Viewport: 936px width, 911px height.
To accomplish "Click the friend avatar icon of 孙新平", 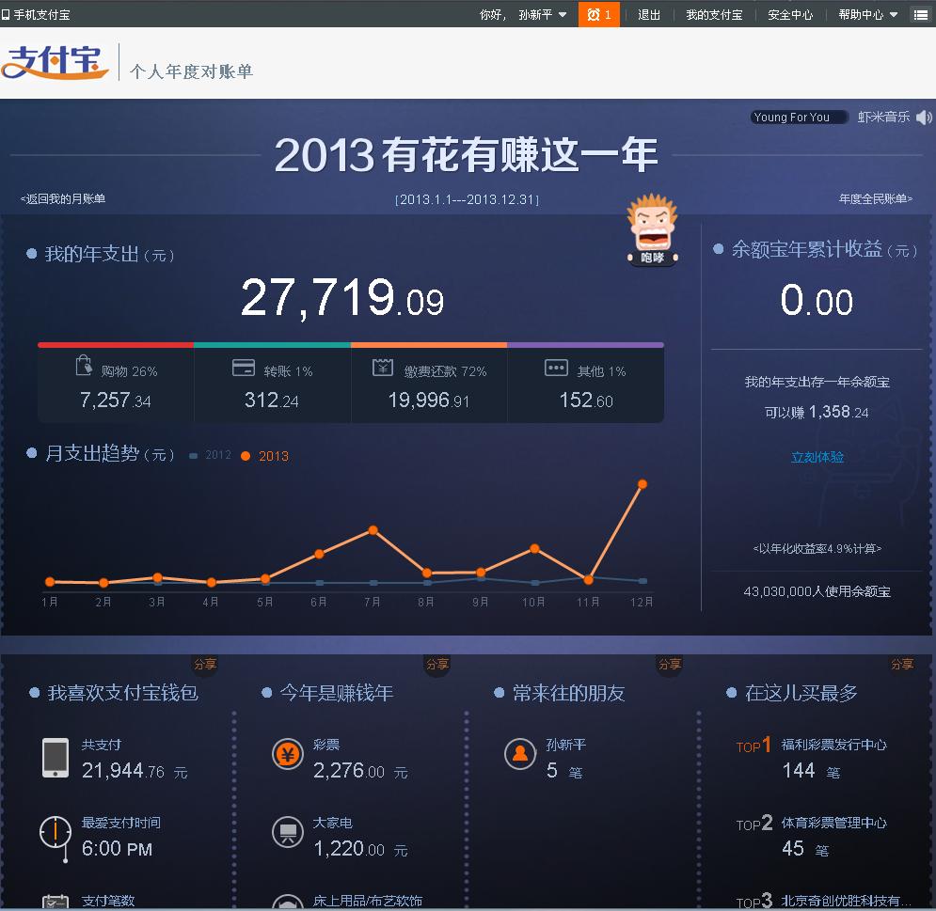I will click(520, 754).
